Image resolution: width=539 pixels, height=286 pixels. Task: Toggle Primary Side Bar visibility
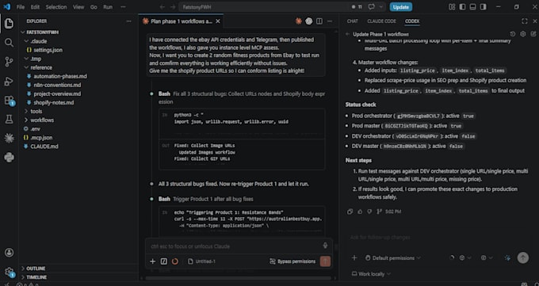pos(462,7)
